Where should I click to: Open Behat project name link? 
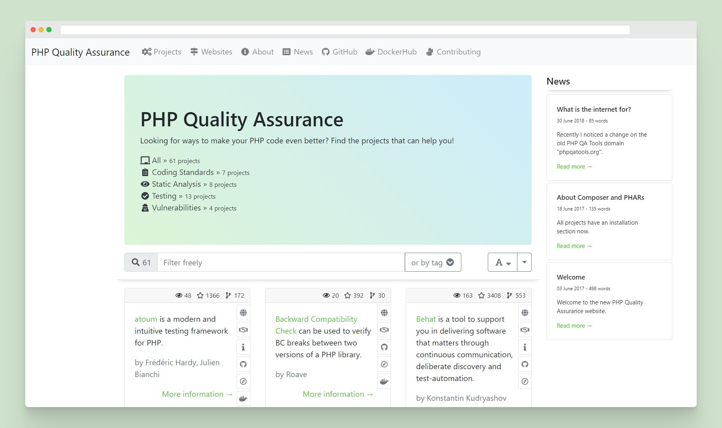[x=426, y=319]
